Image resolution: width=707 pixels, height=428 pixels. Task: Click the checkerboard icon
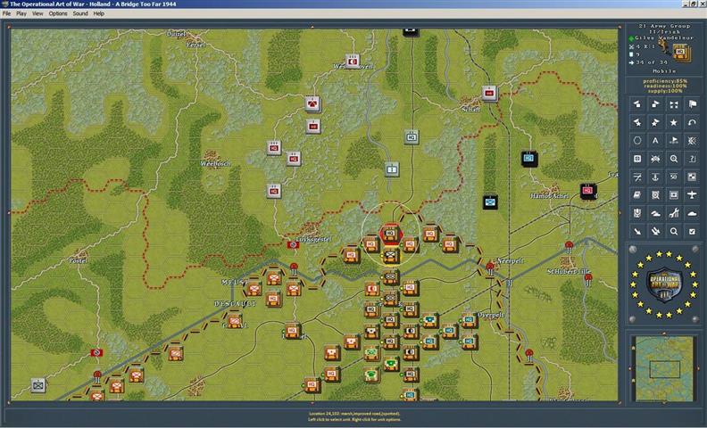point(692,177)
